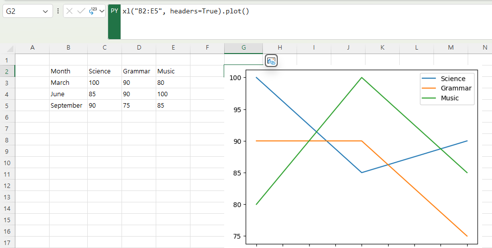492x248 pixels.
Task: Click the Cancel X icon in formula bar
Action: pos(69,11)
